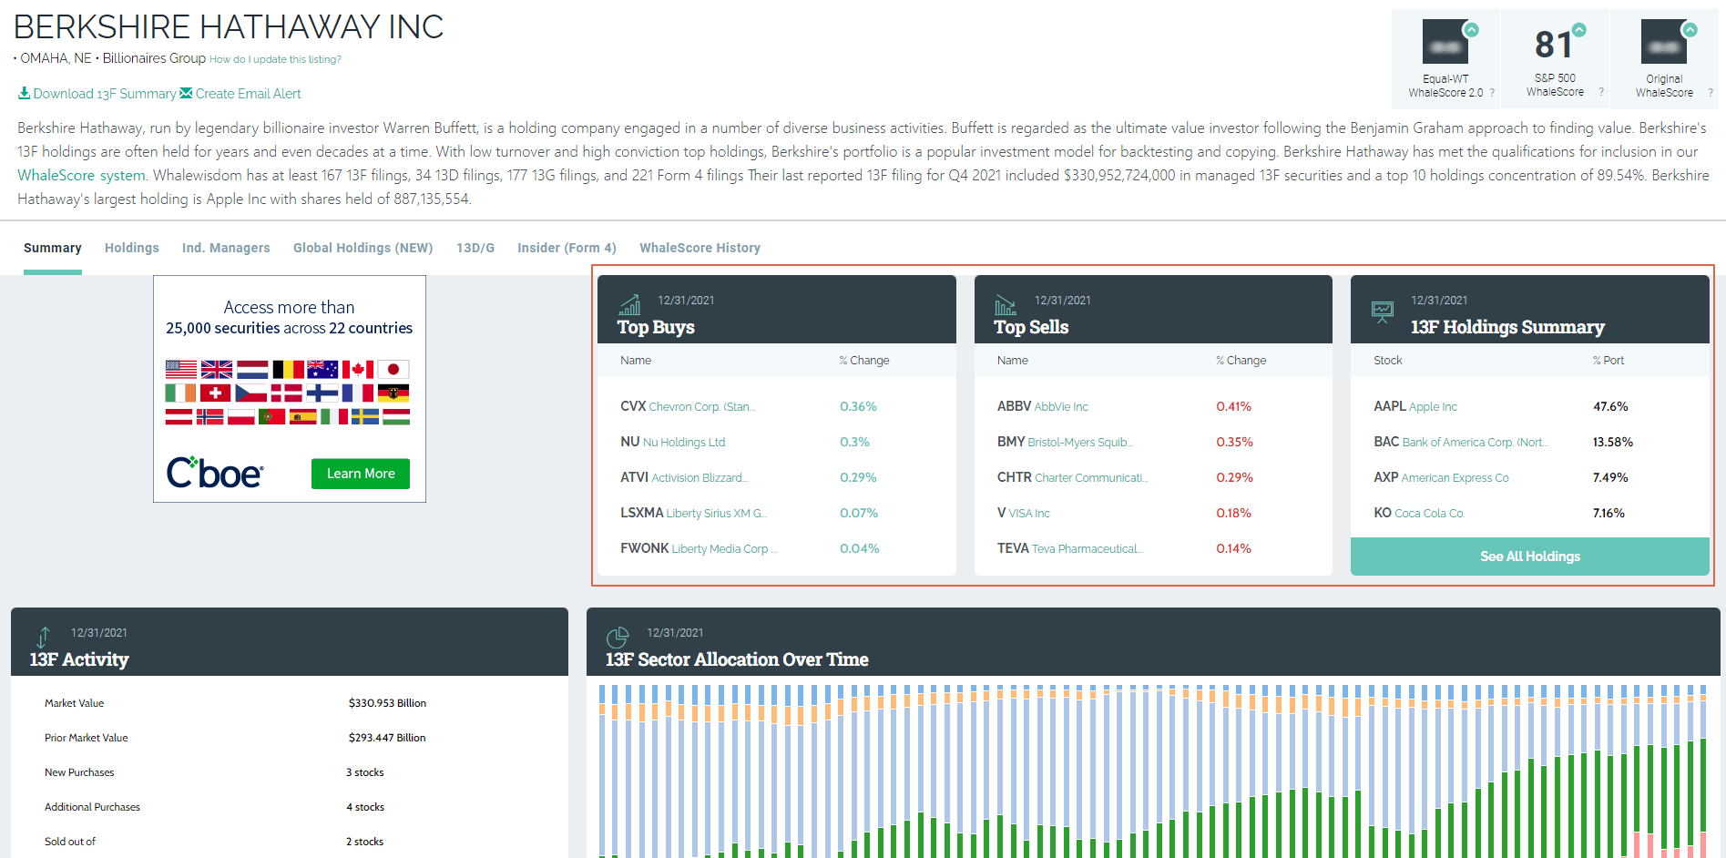Click the Top Sells chart icon

1006,304
